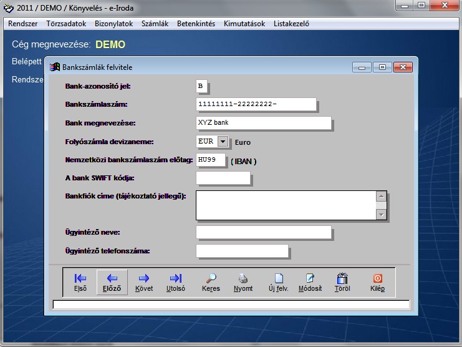Click the Bankszámlaszám input field
The image size is (462, 347).
(x=256, y=104)
